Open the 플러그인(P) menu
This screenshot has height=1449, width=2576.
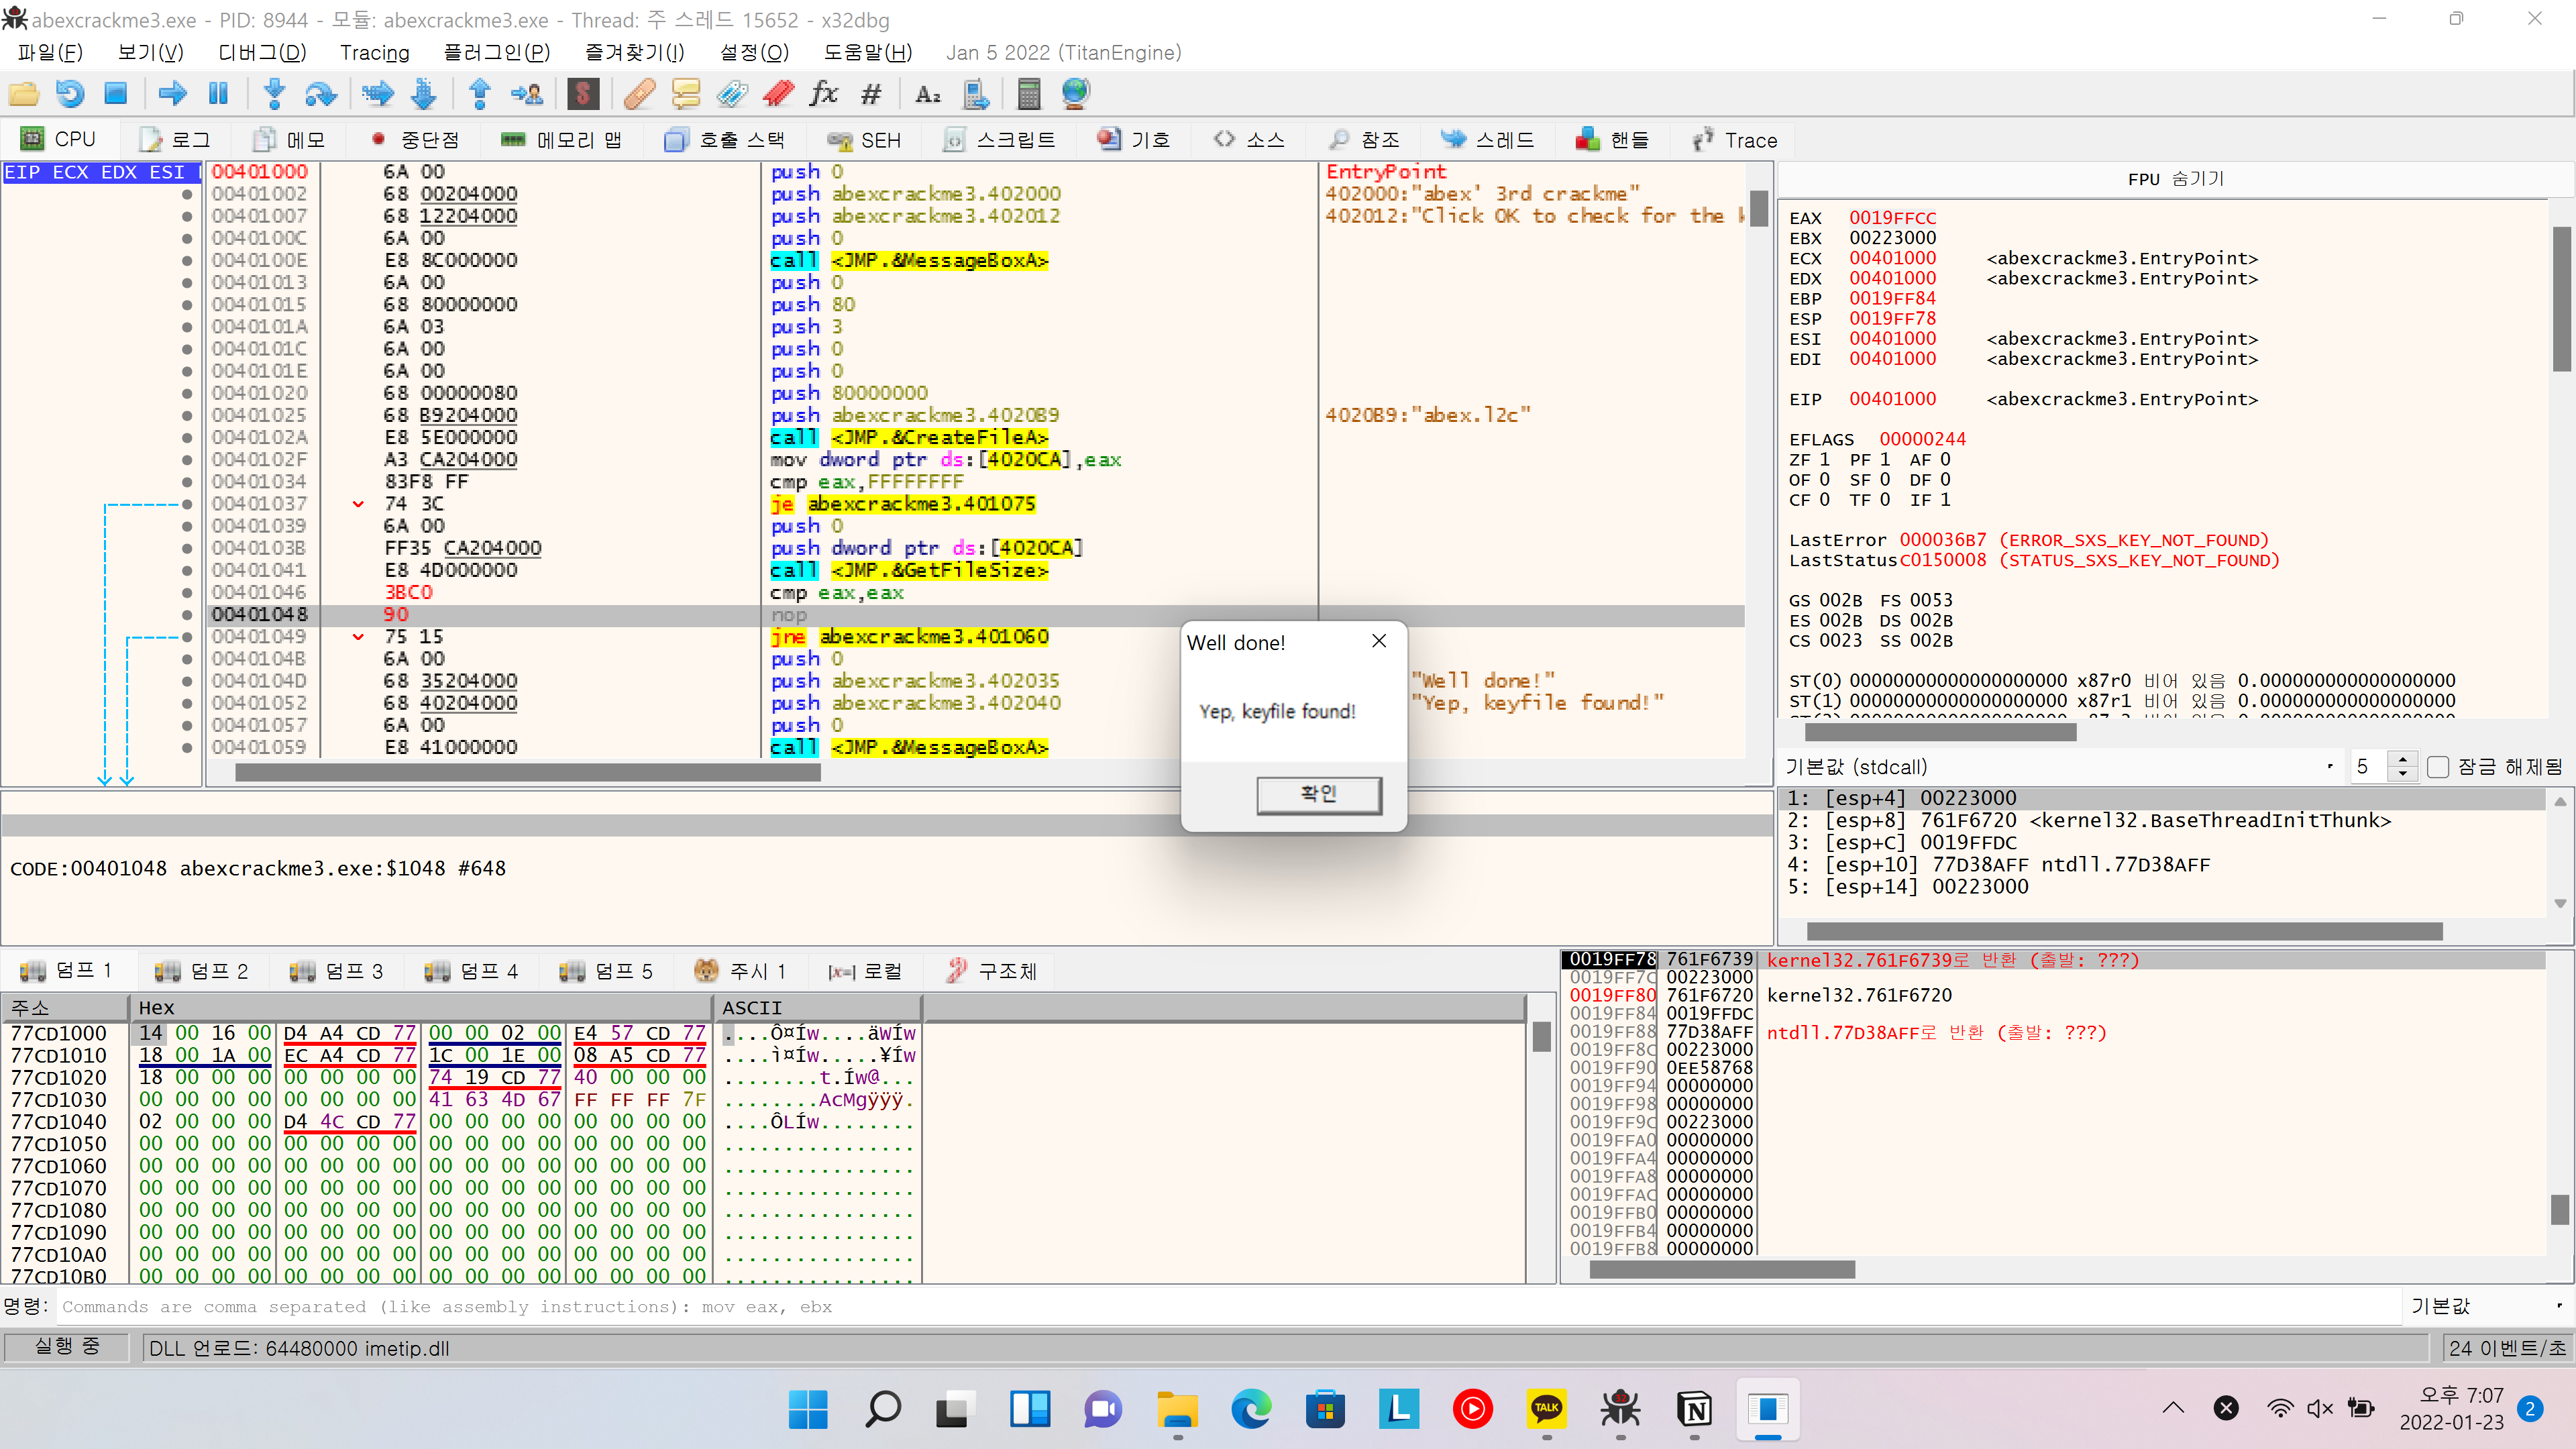click(x=496, y=52)
